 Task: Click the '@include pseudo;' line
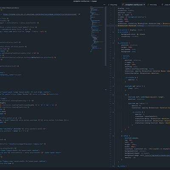tap(132, 138)
